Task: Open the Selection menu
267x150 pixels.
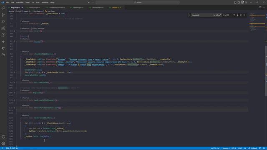Action: tap(20, 2)
